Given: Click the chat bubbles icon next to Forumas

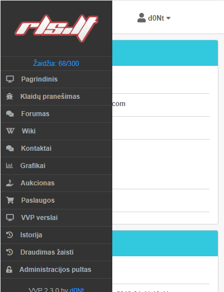Looking at the screenshot, I should 10,114.
